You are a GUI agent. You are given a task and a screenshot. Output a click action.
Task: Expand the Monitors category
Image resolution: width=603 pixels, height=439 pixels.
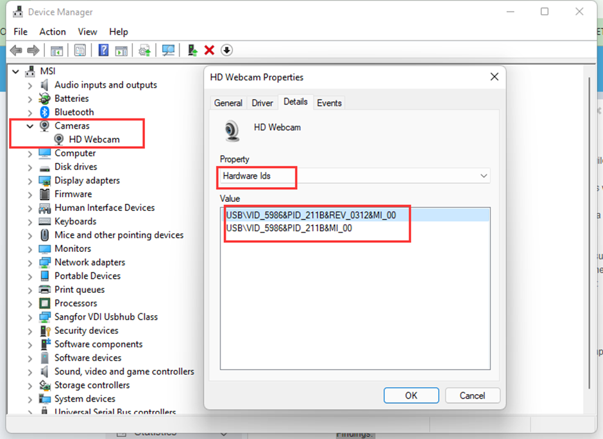[30, 249]
